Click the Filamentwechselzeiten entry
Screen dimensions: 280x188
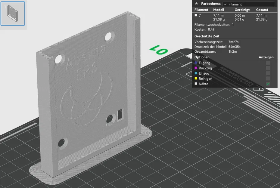pyautogui.click(x=214, y=25)
